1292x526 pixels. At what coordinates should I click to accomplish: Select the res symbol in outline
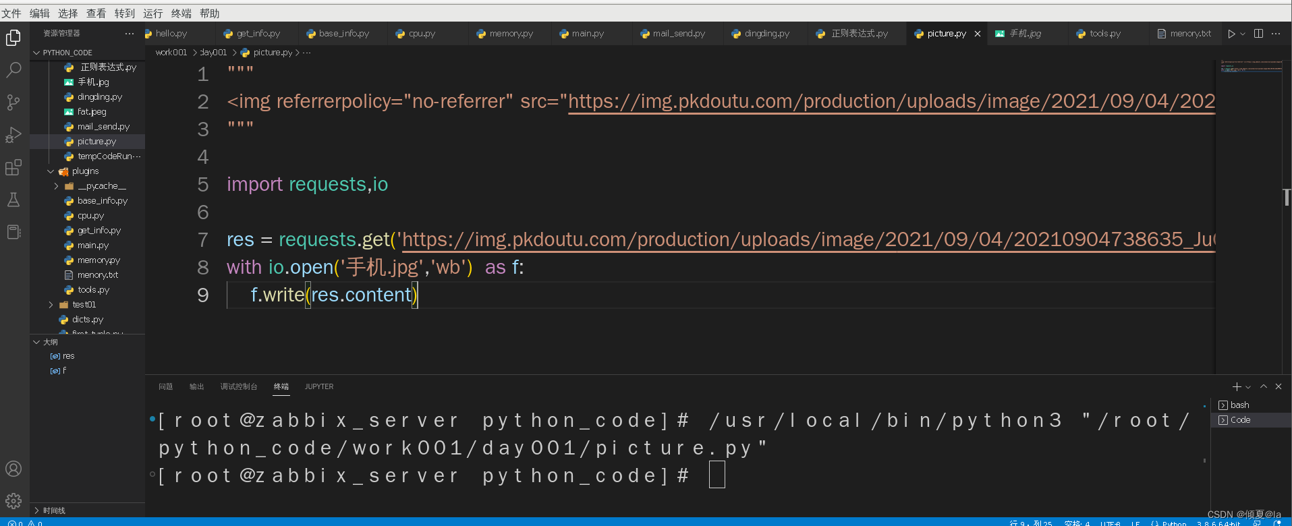[x=88, y=356]
